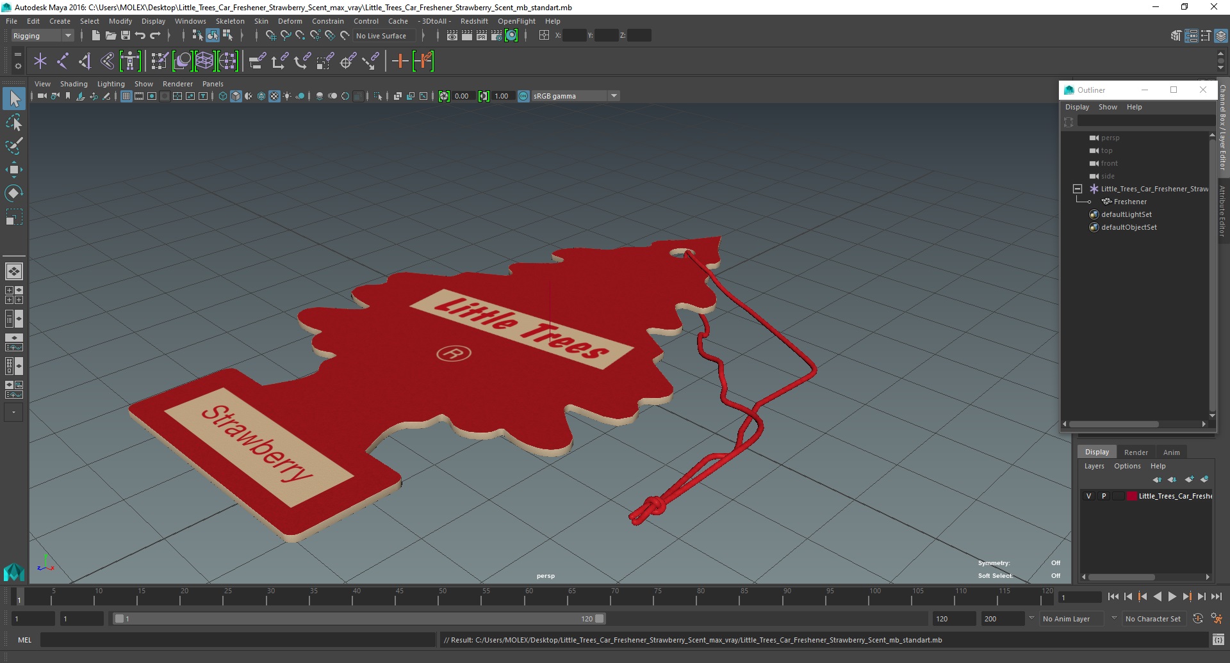Toggle the viewport grid display
Screen dimensions: 1230x663
[126, 96]
